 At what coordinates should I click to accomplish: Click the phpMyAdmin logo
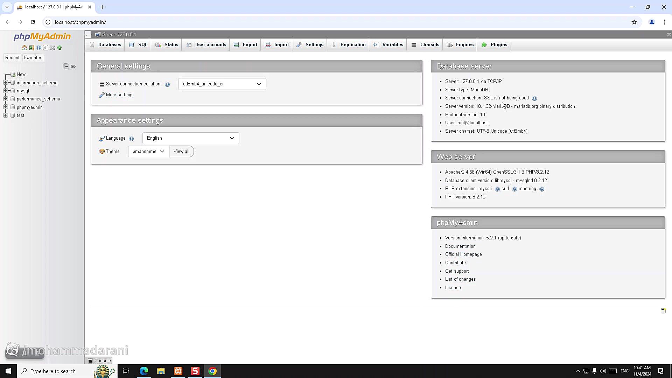tap(42, 36)
